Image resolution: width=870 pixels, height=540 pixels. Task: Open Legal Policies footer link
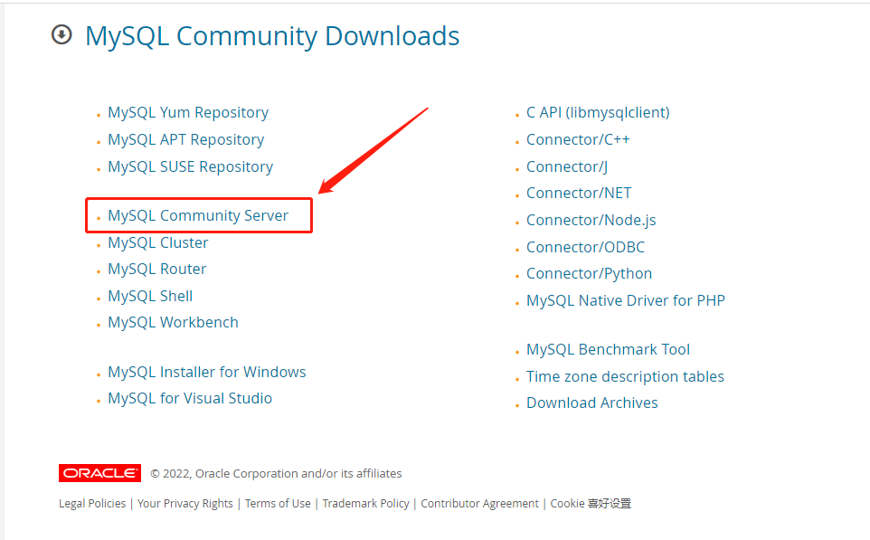[92, 504]
